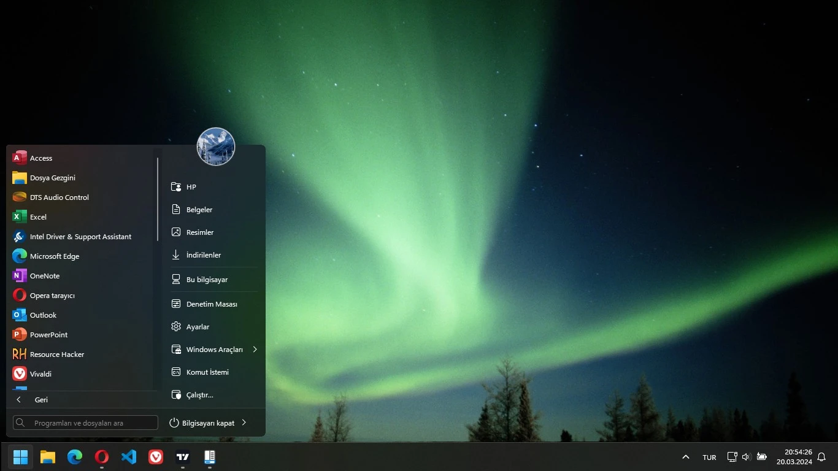Open Microsoft Edge from the taskbar
838x471 pixels.
(x=75, y=457)
